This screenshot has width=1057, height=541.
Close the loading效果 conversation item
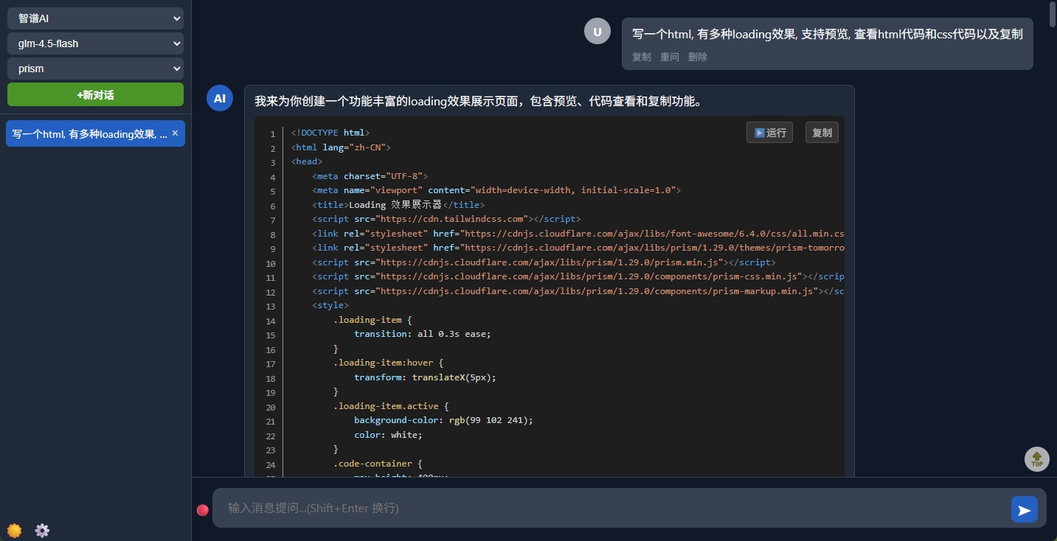click(175, 133)
